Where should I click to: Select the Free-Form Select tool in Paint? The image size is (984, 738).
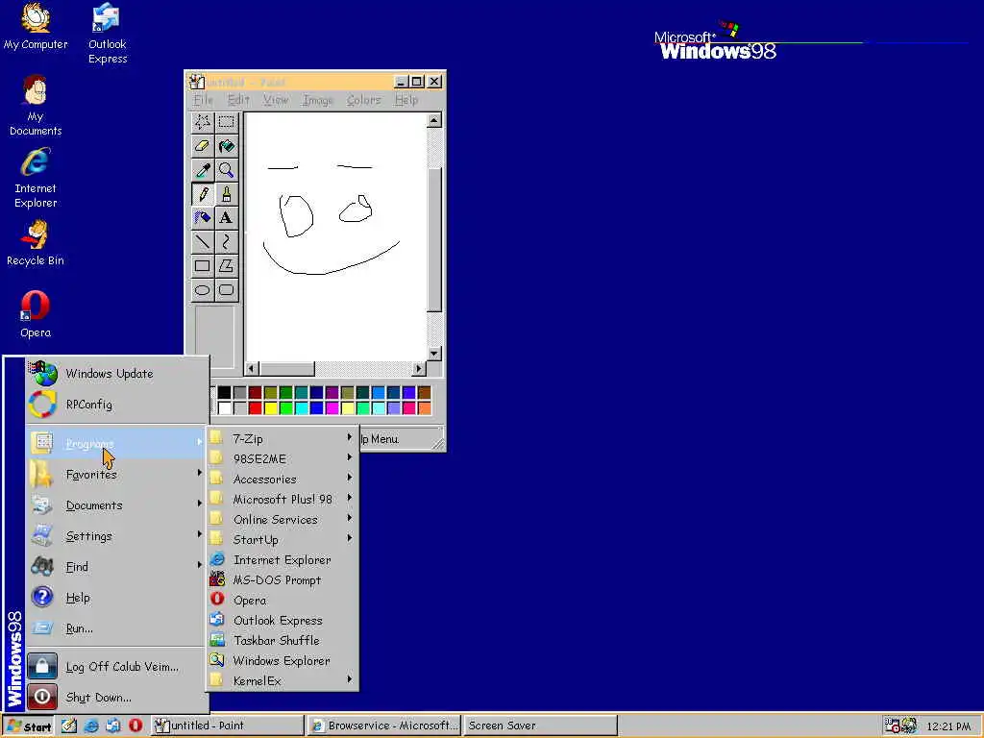[202, 122]
